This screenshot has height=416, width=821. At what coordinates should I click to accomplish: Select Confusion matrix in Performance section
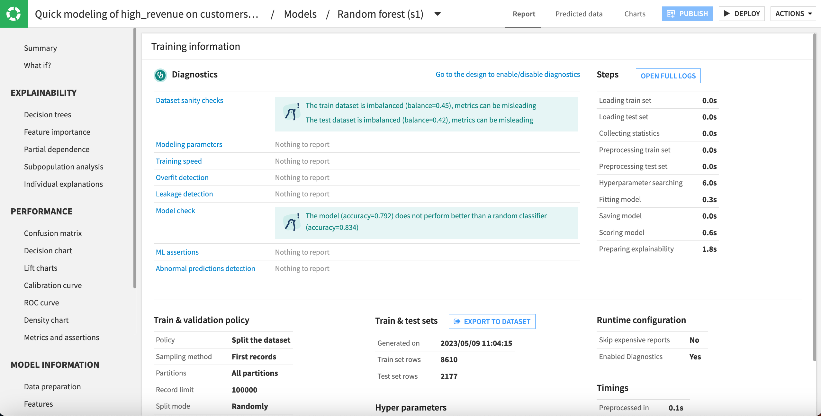53,232
